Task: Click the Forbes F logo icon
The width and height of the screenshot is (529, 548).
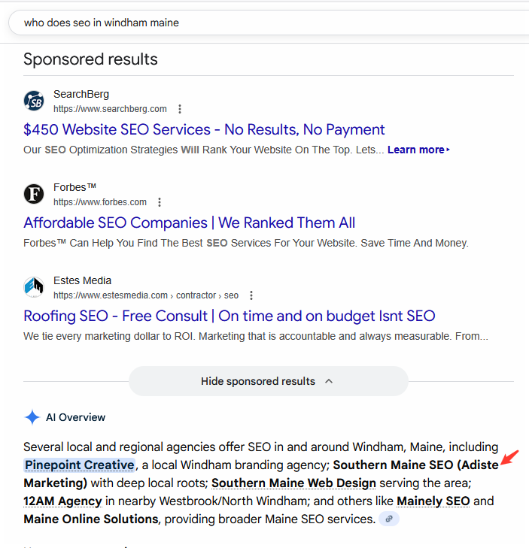Action: click(34, 194)
